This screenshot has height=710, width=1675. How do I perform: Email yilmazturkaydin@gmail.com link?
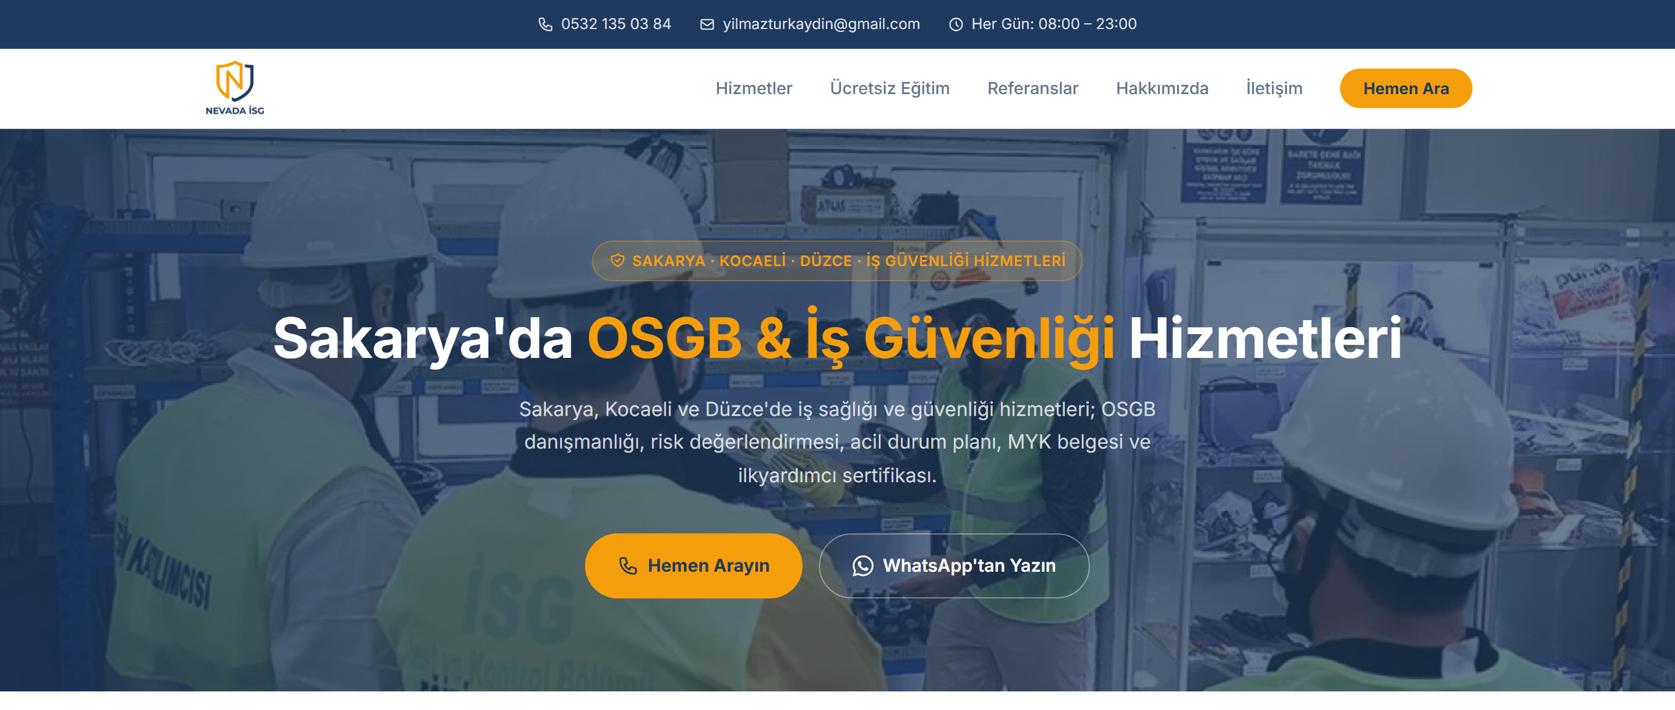coord(821,24)
